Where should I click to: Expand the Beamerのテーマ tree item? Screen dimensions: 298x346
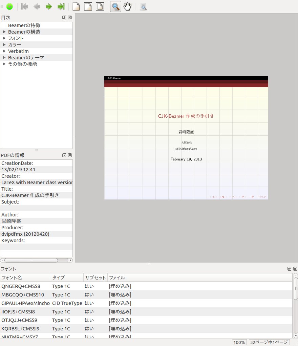[4, 58]
